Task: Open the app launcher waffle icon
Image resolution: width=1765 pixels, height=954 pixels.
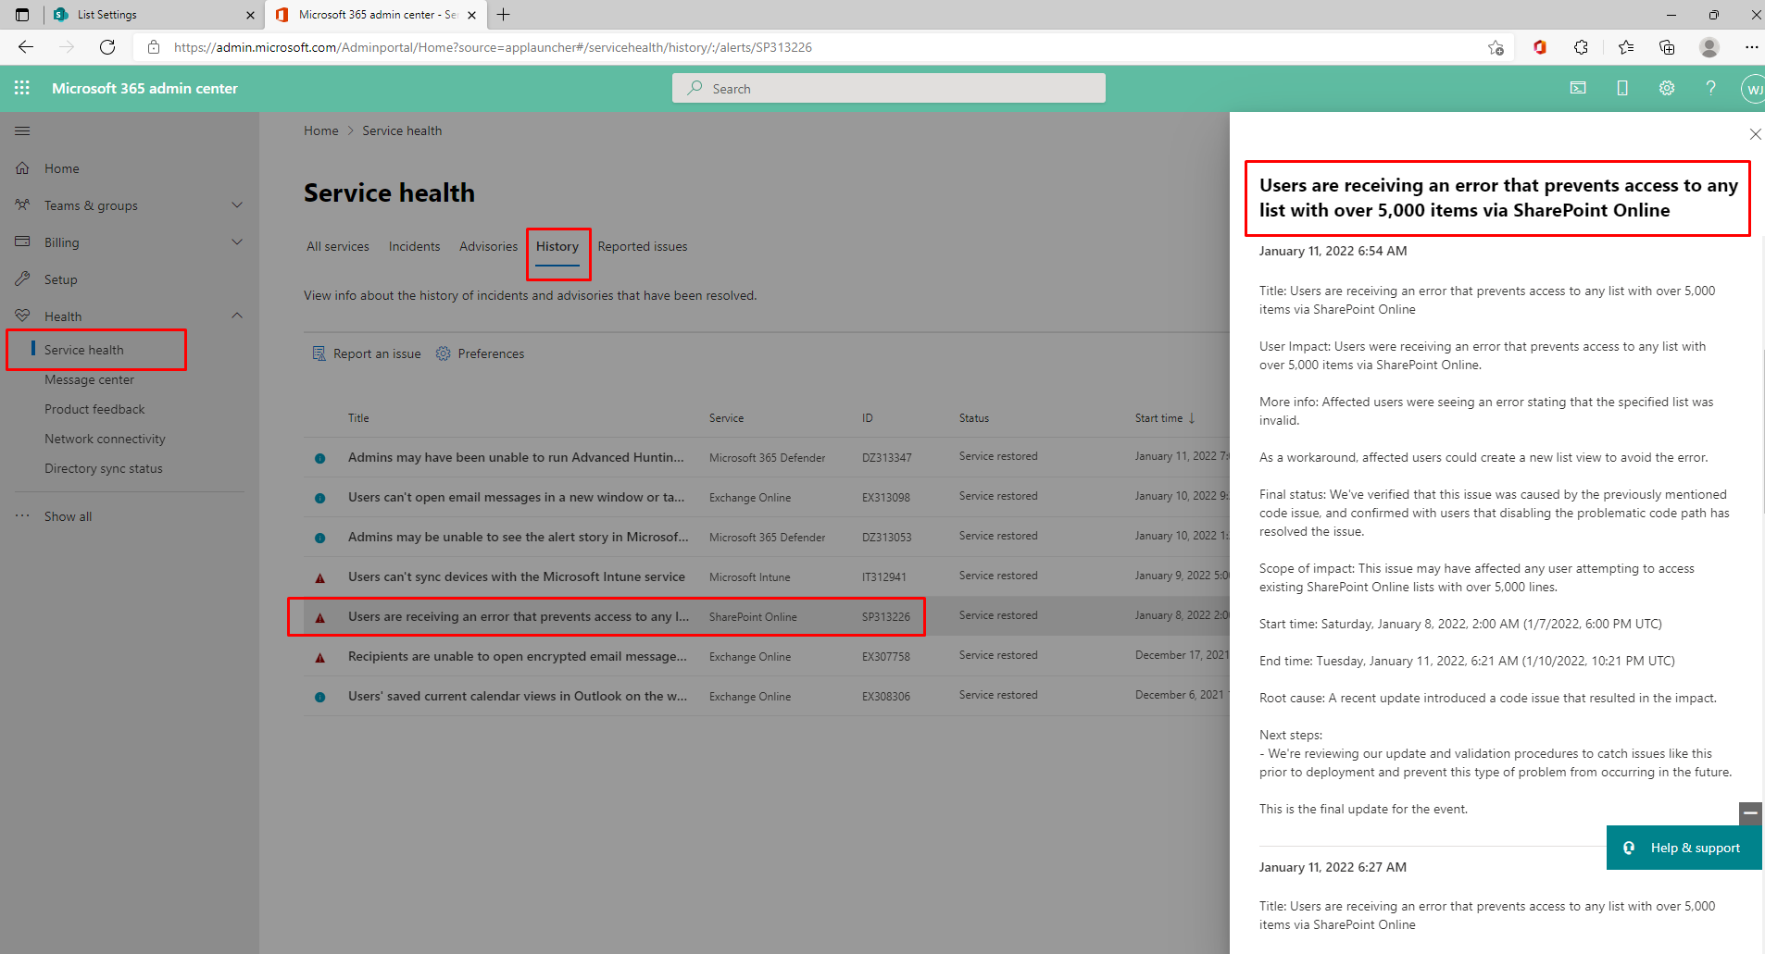Action: pos(22,88)
